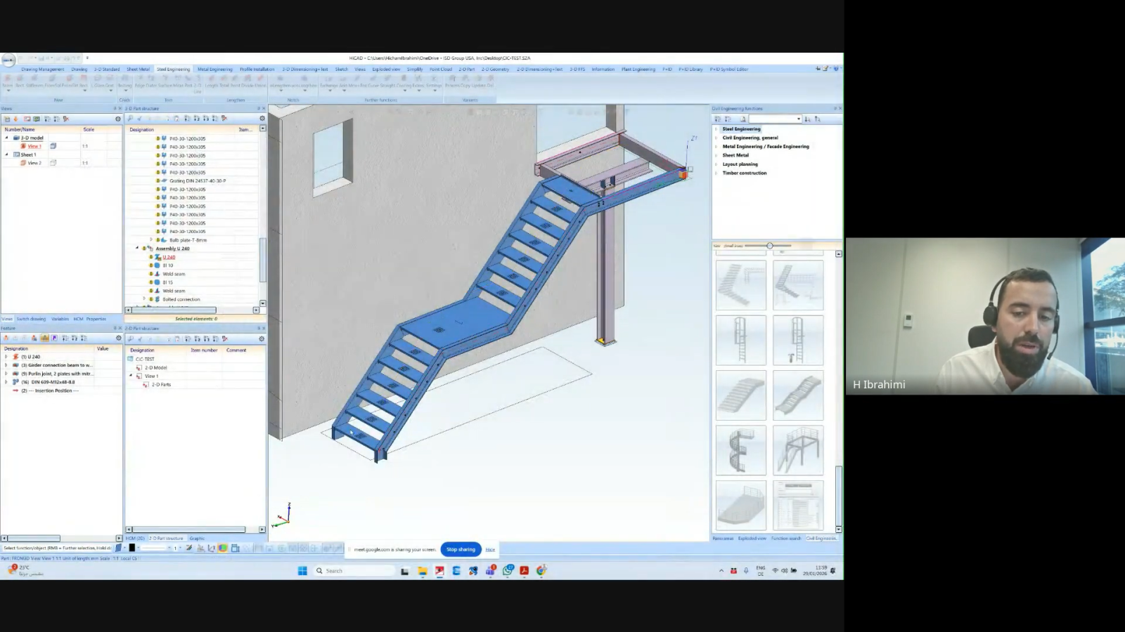Open File Explorer from the Windows taskbar
This screenshot has height=632, width=1125.
coord(423,571)
